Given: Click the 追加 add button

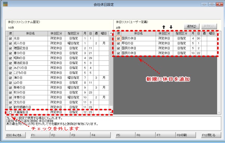Looking at the screenshot, I should [192, 26].
